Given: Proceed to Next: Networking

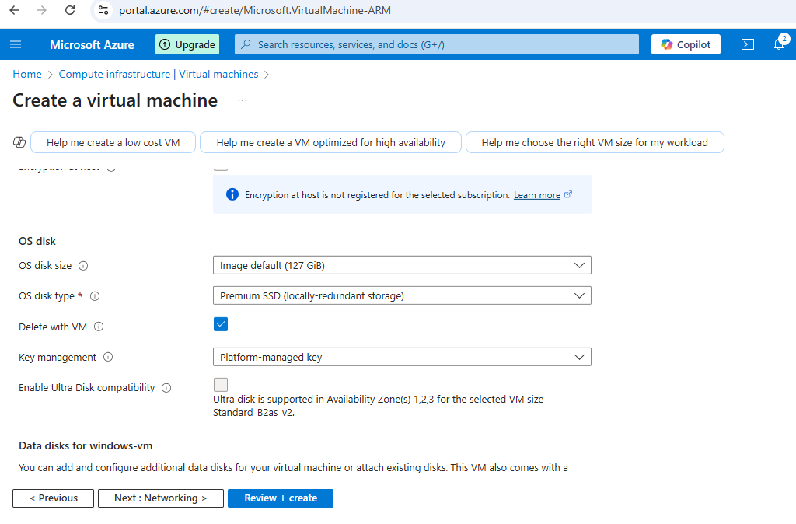Looking at the screenshot, I should click(160, 498).
